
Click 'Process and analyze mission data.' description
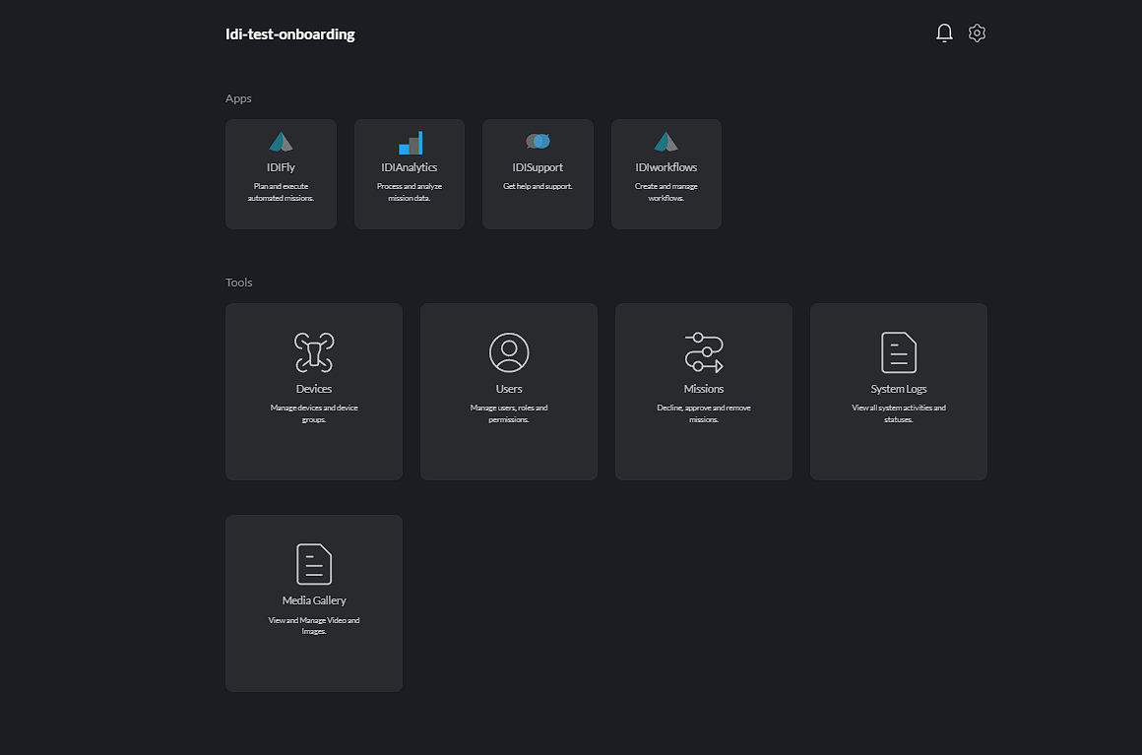(410, 192)
